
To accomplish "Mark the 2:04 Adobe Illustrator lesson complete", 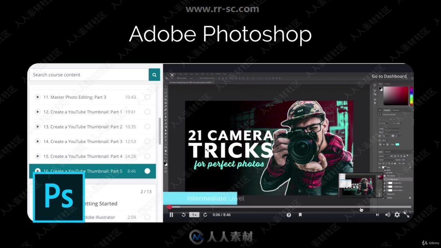I will point(147,217).
